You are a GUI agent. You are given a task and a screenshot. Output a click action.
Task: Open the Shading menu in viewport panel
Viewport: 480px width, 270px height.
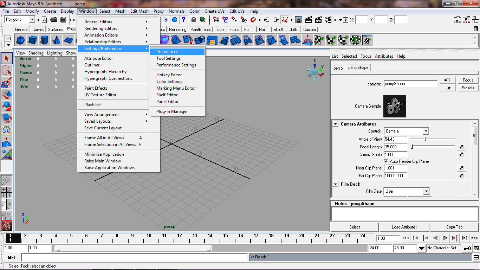pyautogui.click(x=36, y=53)
